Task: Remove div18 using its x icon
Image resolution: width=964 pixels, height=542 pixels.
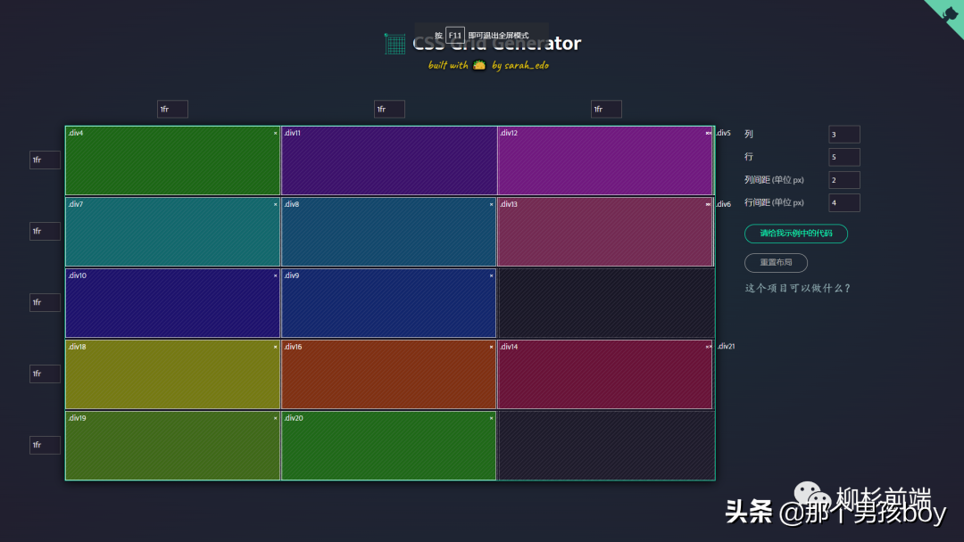Action: click(x=276, y=347)
